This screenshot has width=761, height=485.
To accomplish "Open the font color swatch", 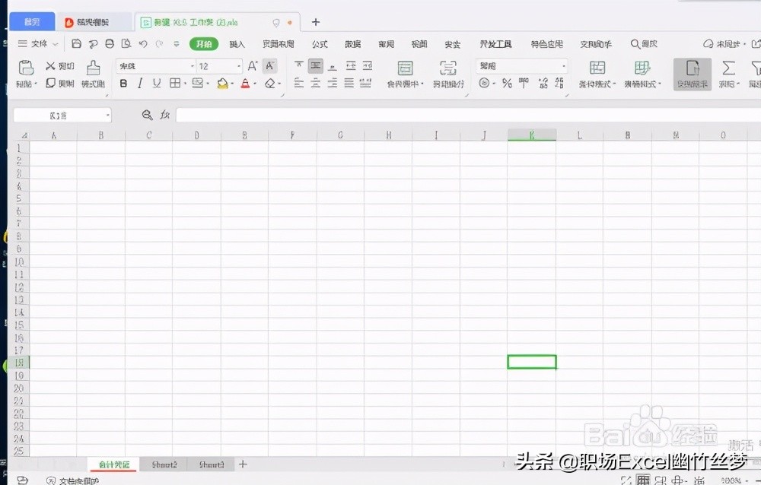I will (x=246, y=84).
